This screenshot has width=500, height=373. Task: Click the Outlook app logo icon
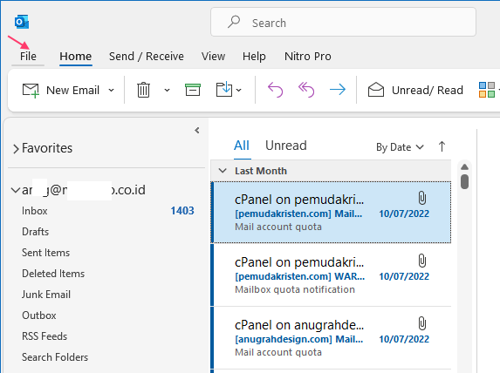[x=22, y=22]
